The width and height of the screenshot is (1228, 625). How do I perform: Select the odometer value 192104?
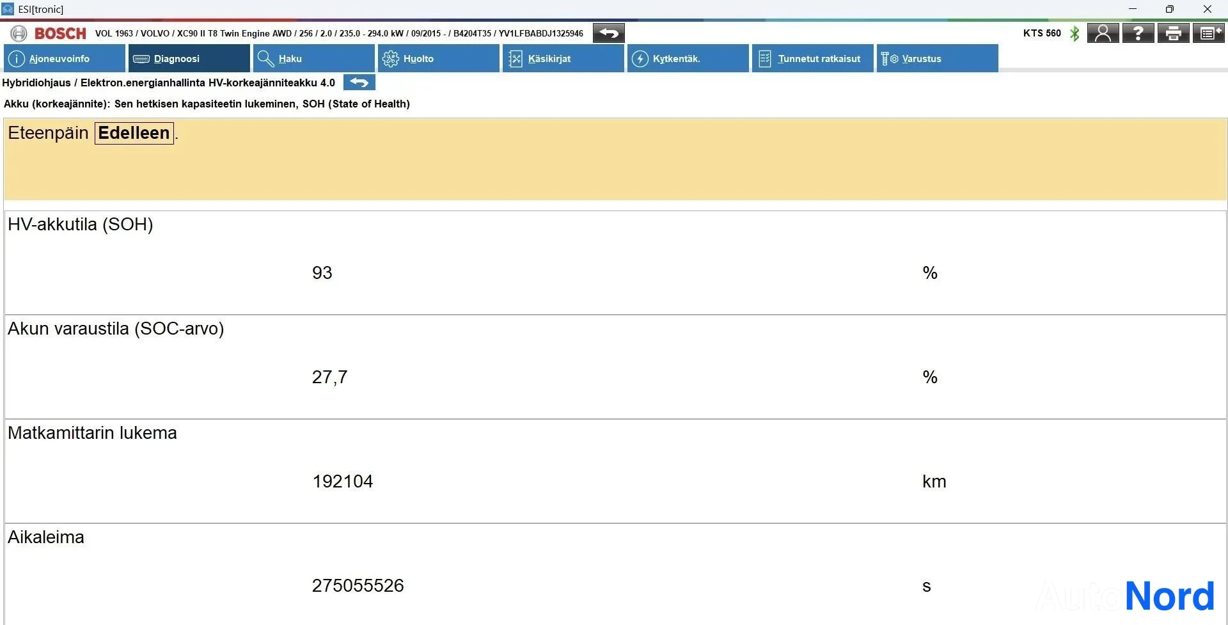(x=342, y=482)
